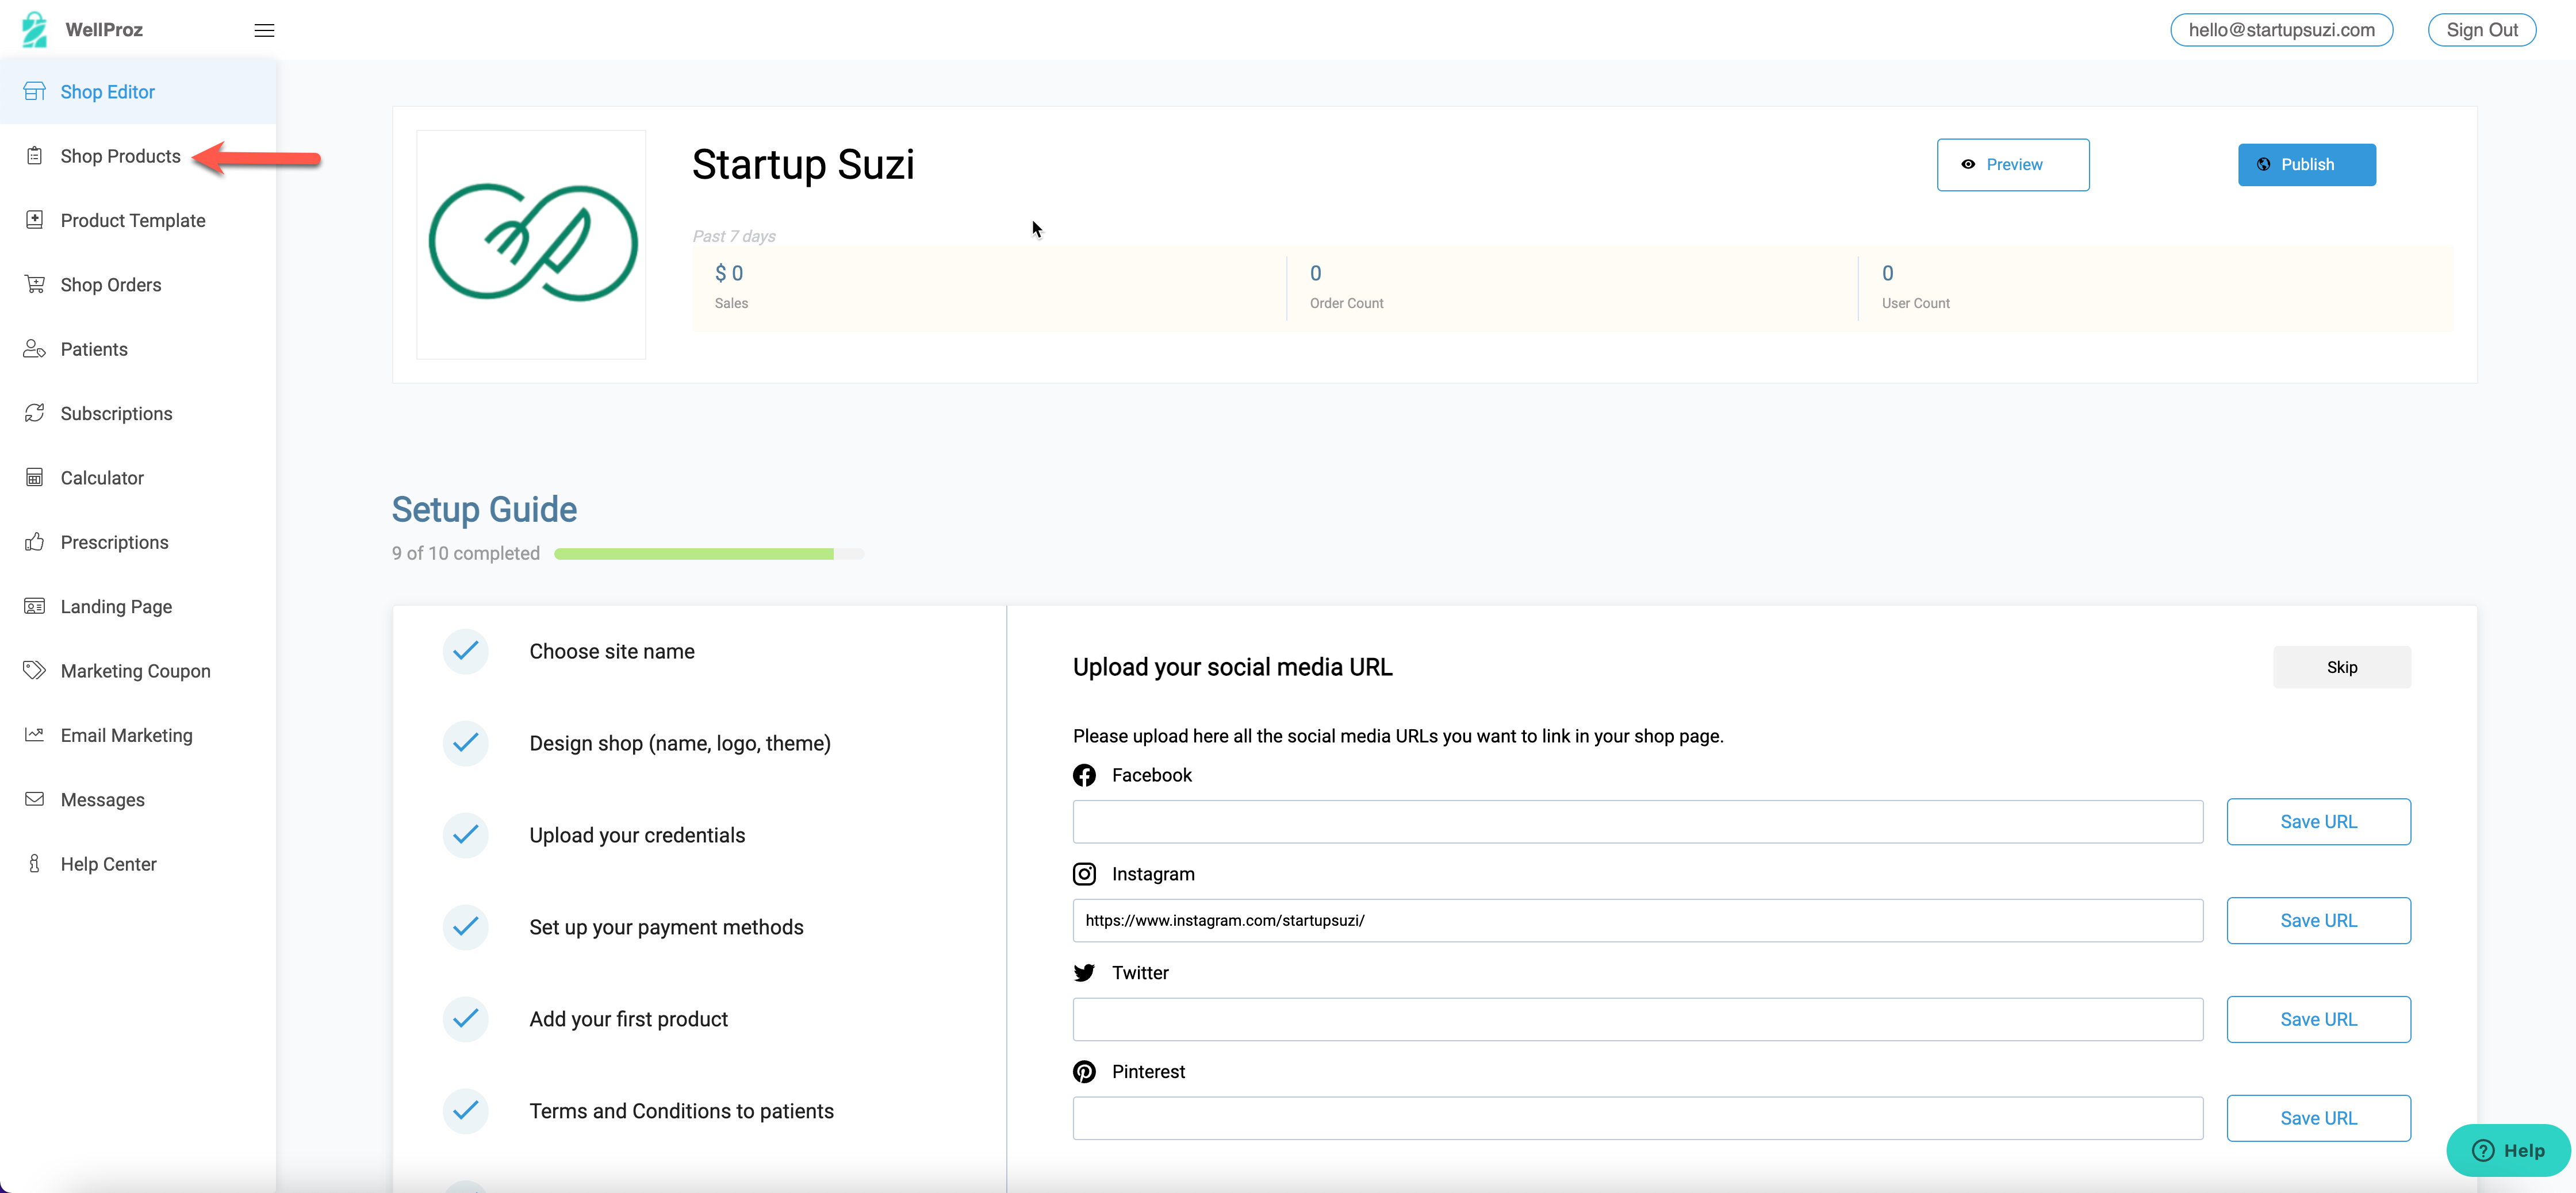Click the setup guide progress bar
2576x1193 pixels.
coord(708,553)
